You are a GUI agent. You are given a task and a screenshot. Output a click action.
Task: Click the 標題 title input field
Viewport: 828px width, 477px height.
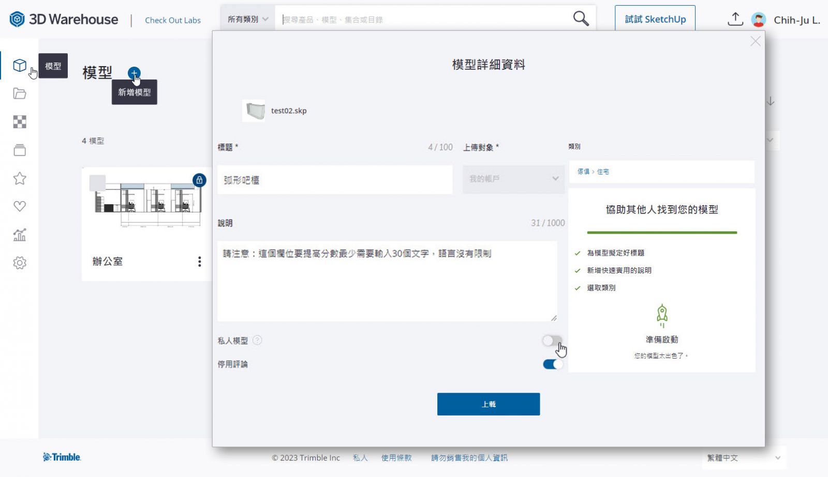click(334, 180)
